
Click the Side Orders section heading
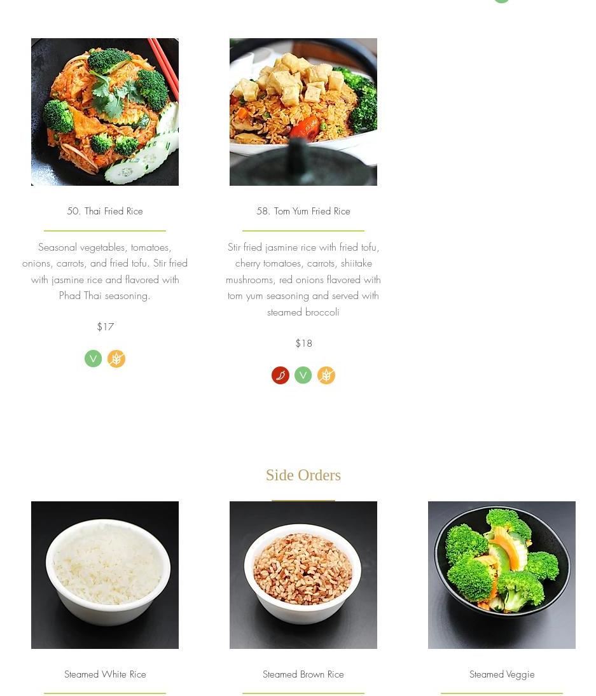pyautogui.click(x=303, y=475)
